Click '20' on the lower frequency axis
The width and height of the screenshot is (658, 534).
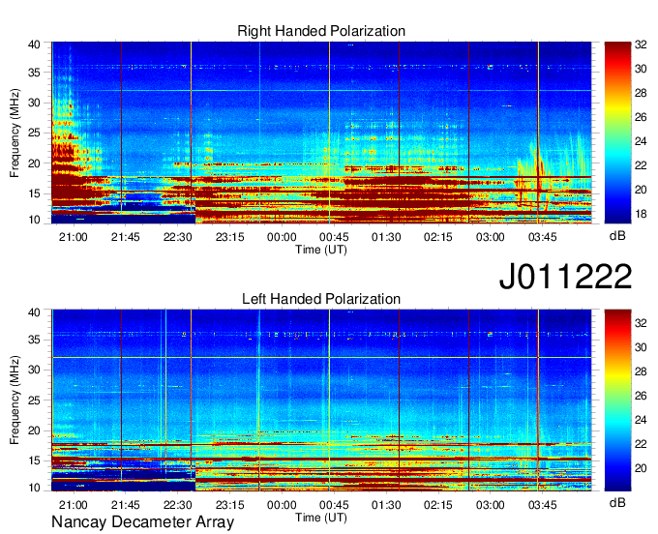coord(34,430)
